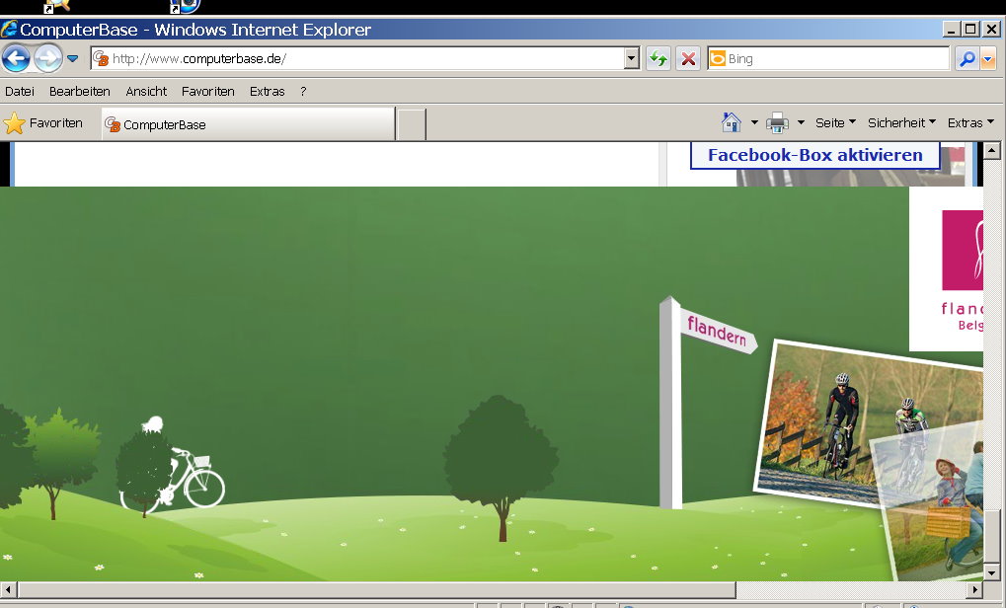The image size is (1006, 608).
Task: Select the ComputerBase tab
Action: click(249, 124)
